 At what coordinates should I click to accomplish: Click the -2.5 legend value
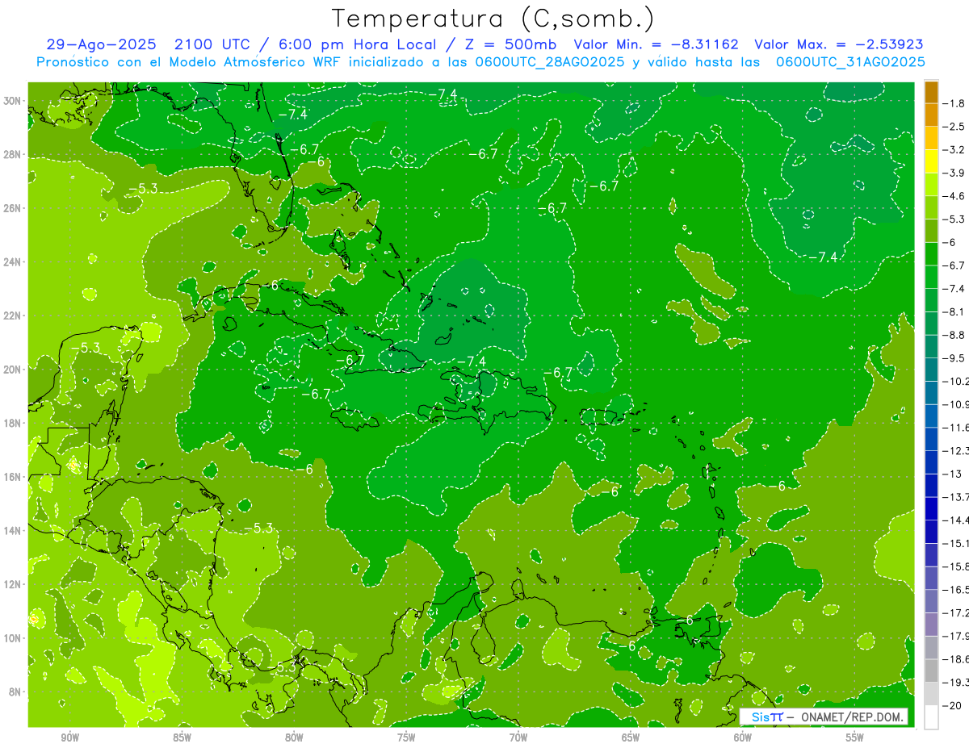coord(954,127)
